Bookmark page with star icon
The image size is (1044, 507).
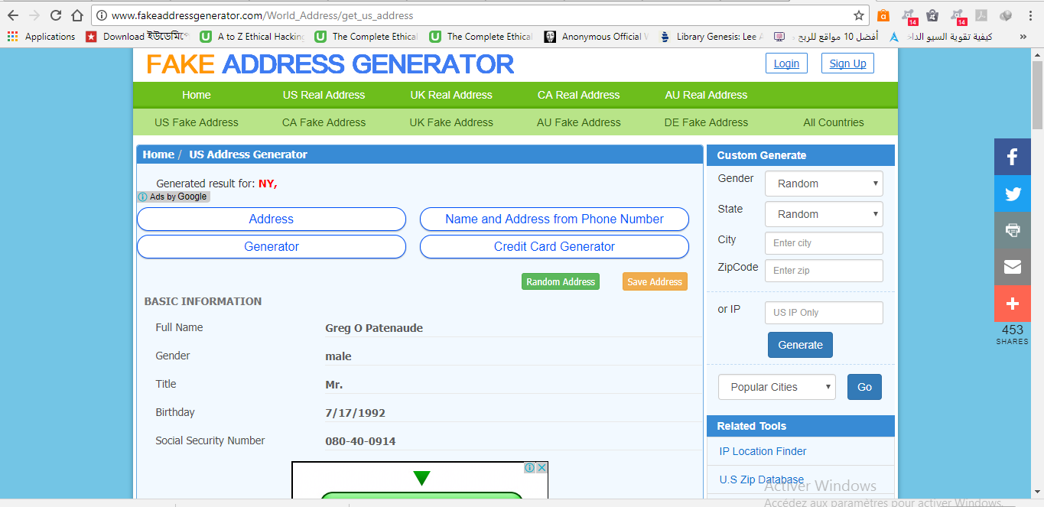pyautogui.click(x=859, y=15)
